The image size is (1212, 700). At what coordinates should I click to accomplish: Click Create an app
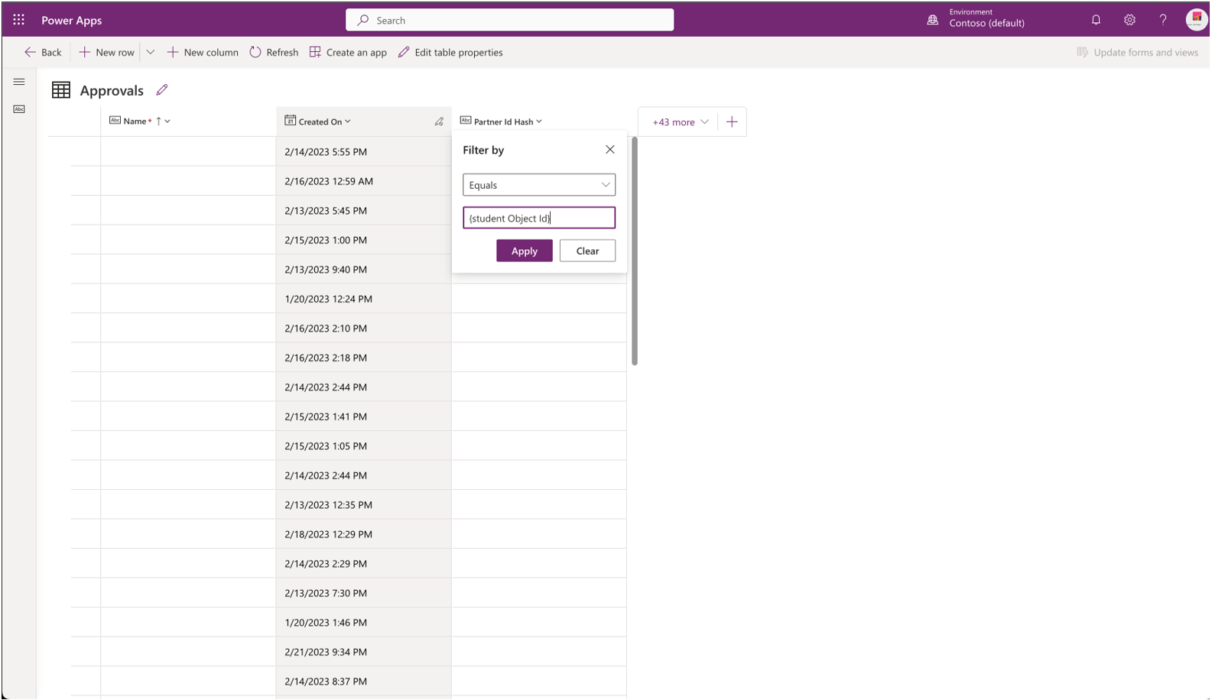(x=348, y=52)
